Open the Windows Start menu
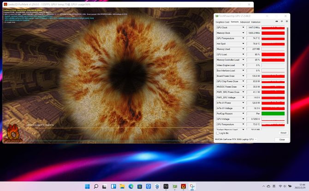 (x=87, y=186)
